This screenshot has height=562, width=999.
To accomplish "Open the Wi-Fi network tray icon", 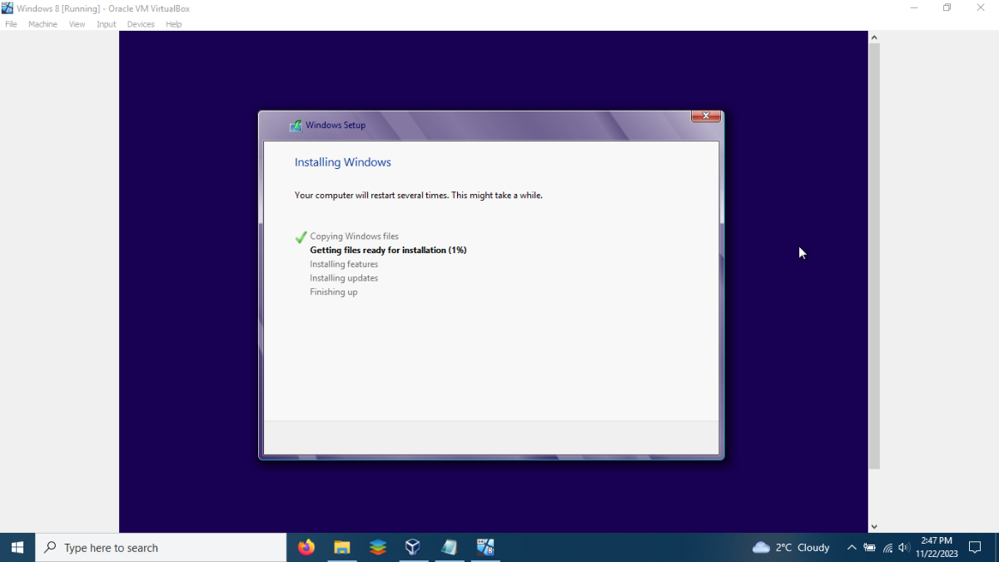I will coord(887,547).
